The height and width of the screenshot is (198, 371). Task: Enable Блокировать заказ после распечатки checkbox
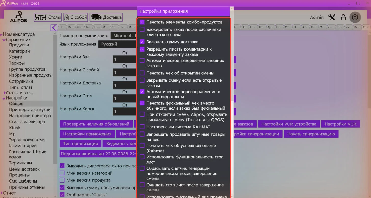pos(142,29)
